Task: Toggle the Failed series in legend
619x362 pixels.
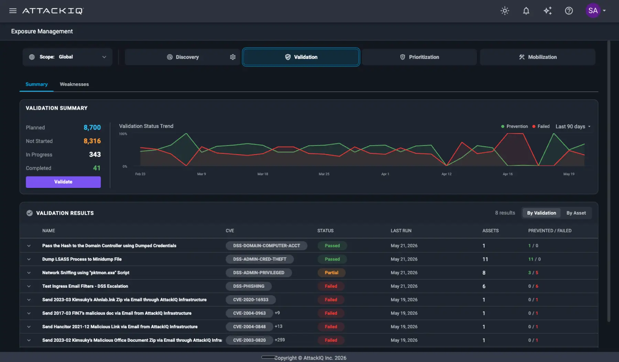Action: coord(541,126)
